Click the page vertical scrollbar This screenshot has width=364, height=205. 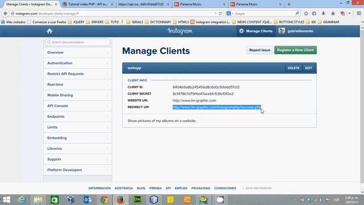[x=362, y=109]
